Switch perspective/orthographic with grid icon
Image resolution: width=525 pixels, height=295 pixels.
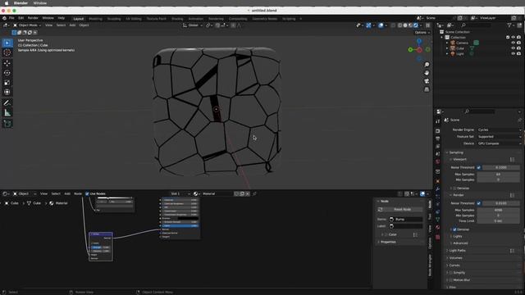coord(427,89)
